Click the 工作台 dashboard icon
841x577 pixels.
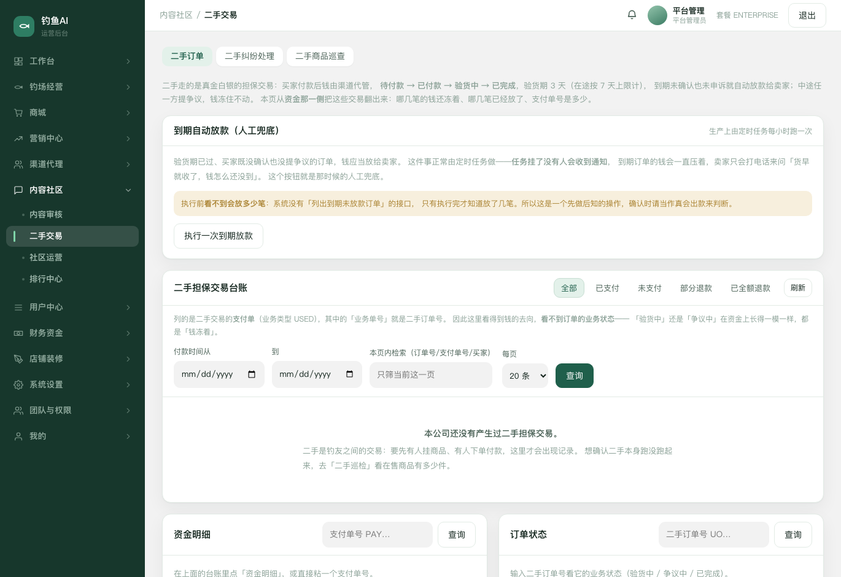click(18, 61)
